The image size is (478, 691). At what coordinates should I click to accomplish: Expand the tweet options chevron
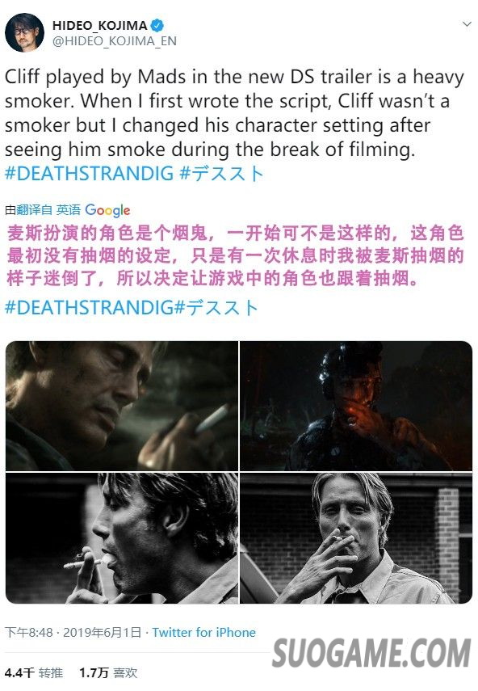[467, 24]
